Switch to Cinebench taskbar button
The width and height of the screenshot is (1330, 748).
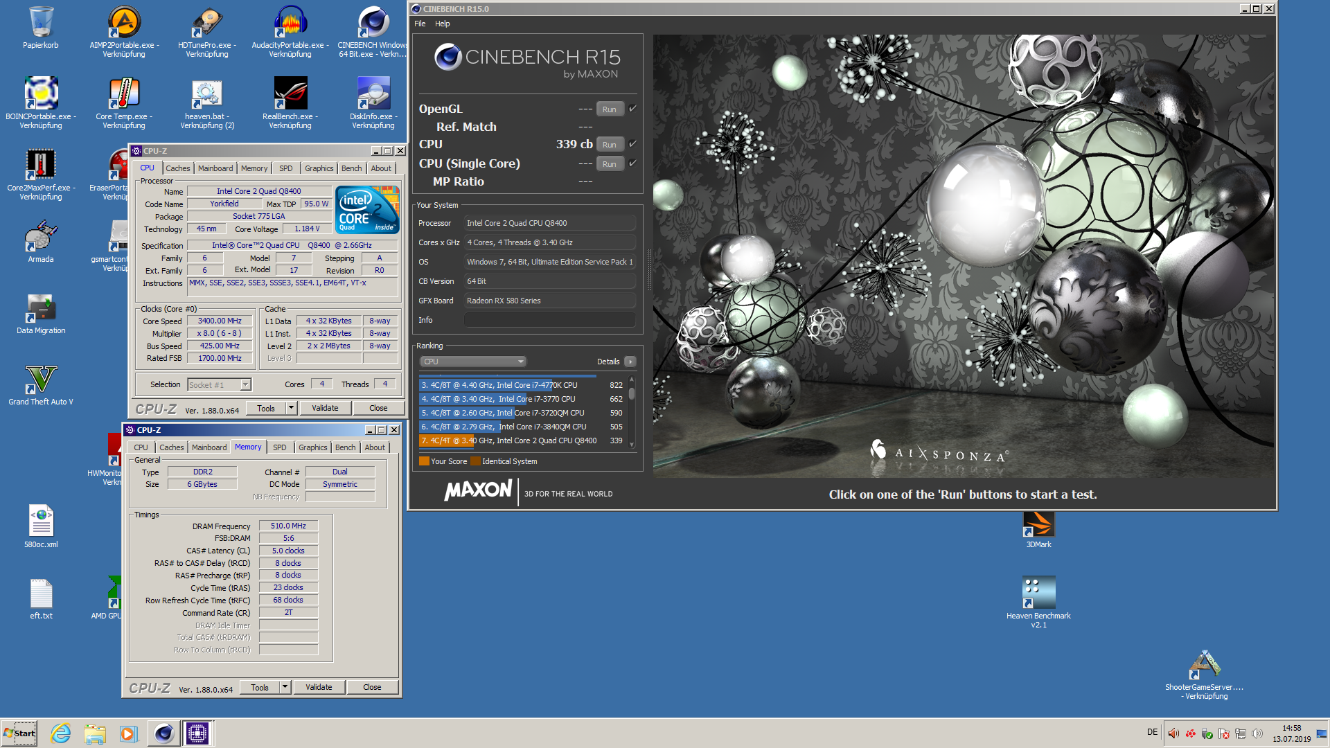[163, 733]
